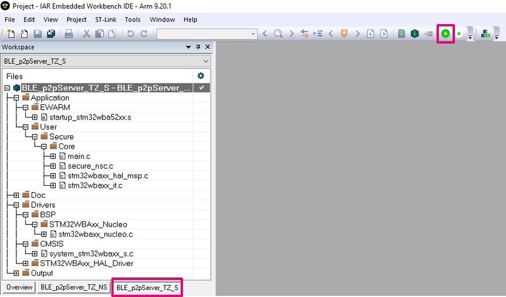The width and height of the screenshot is (506, 297).
Task: Expand the main.c node
Action: tap(53, 157)
